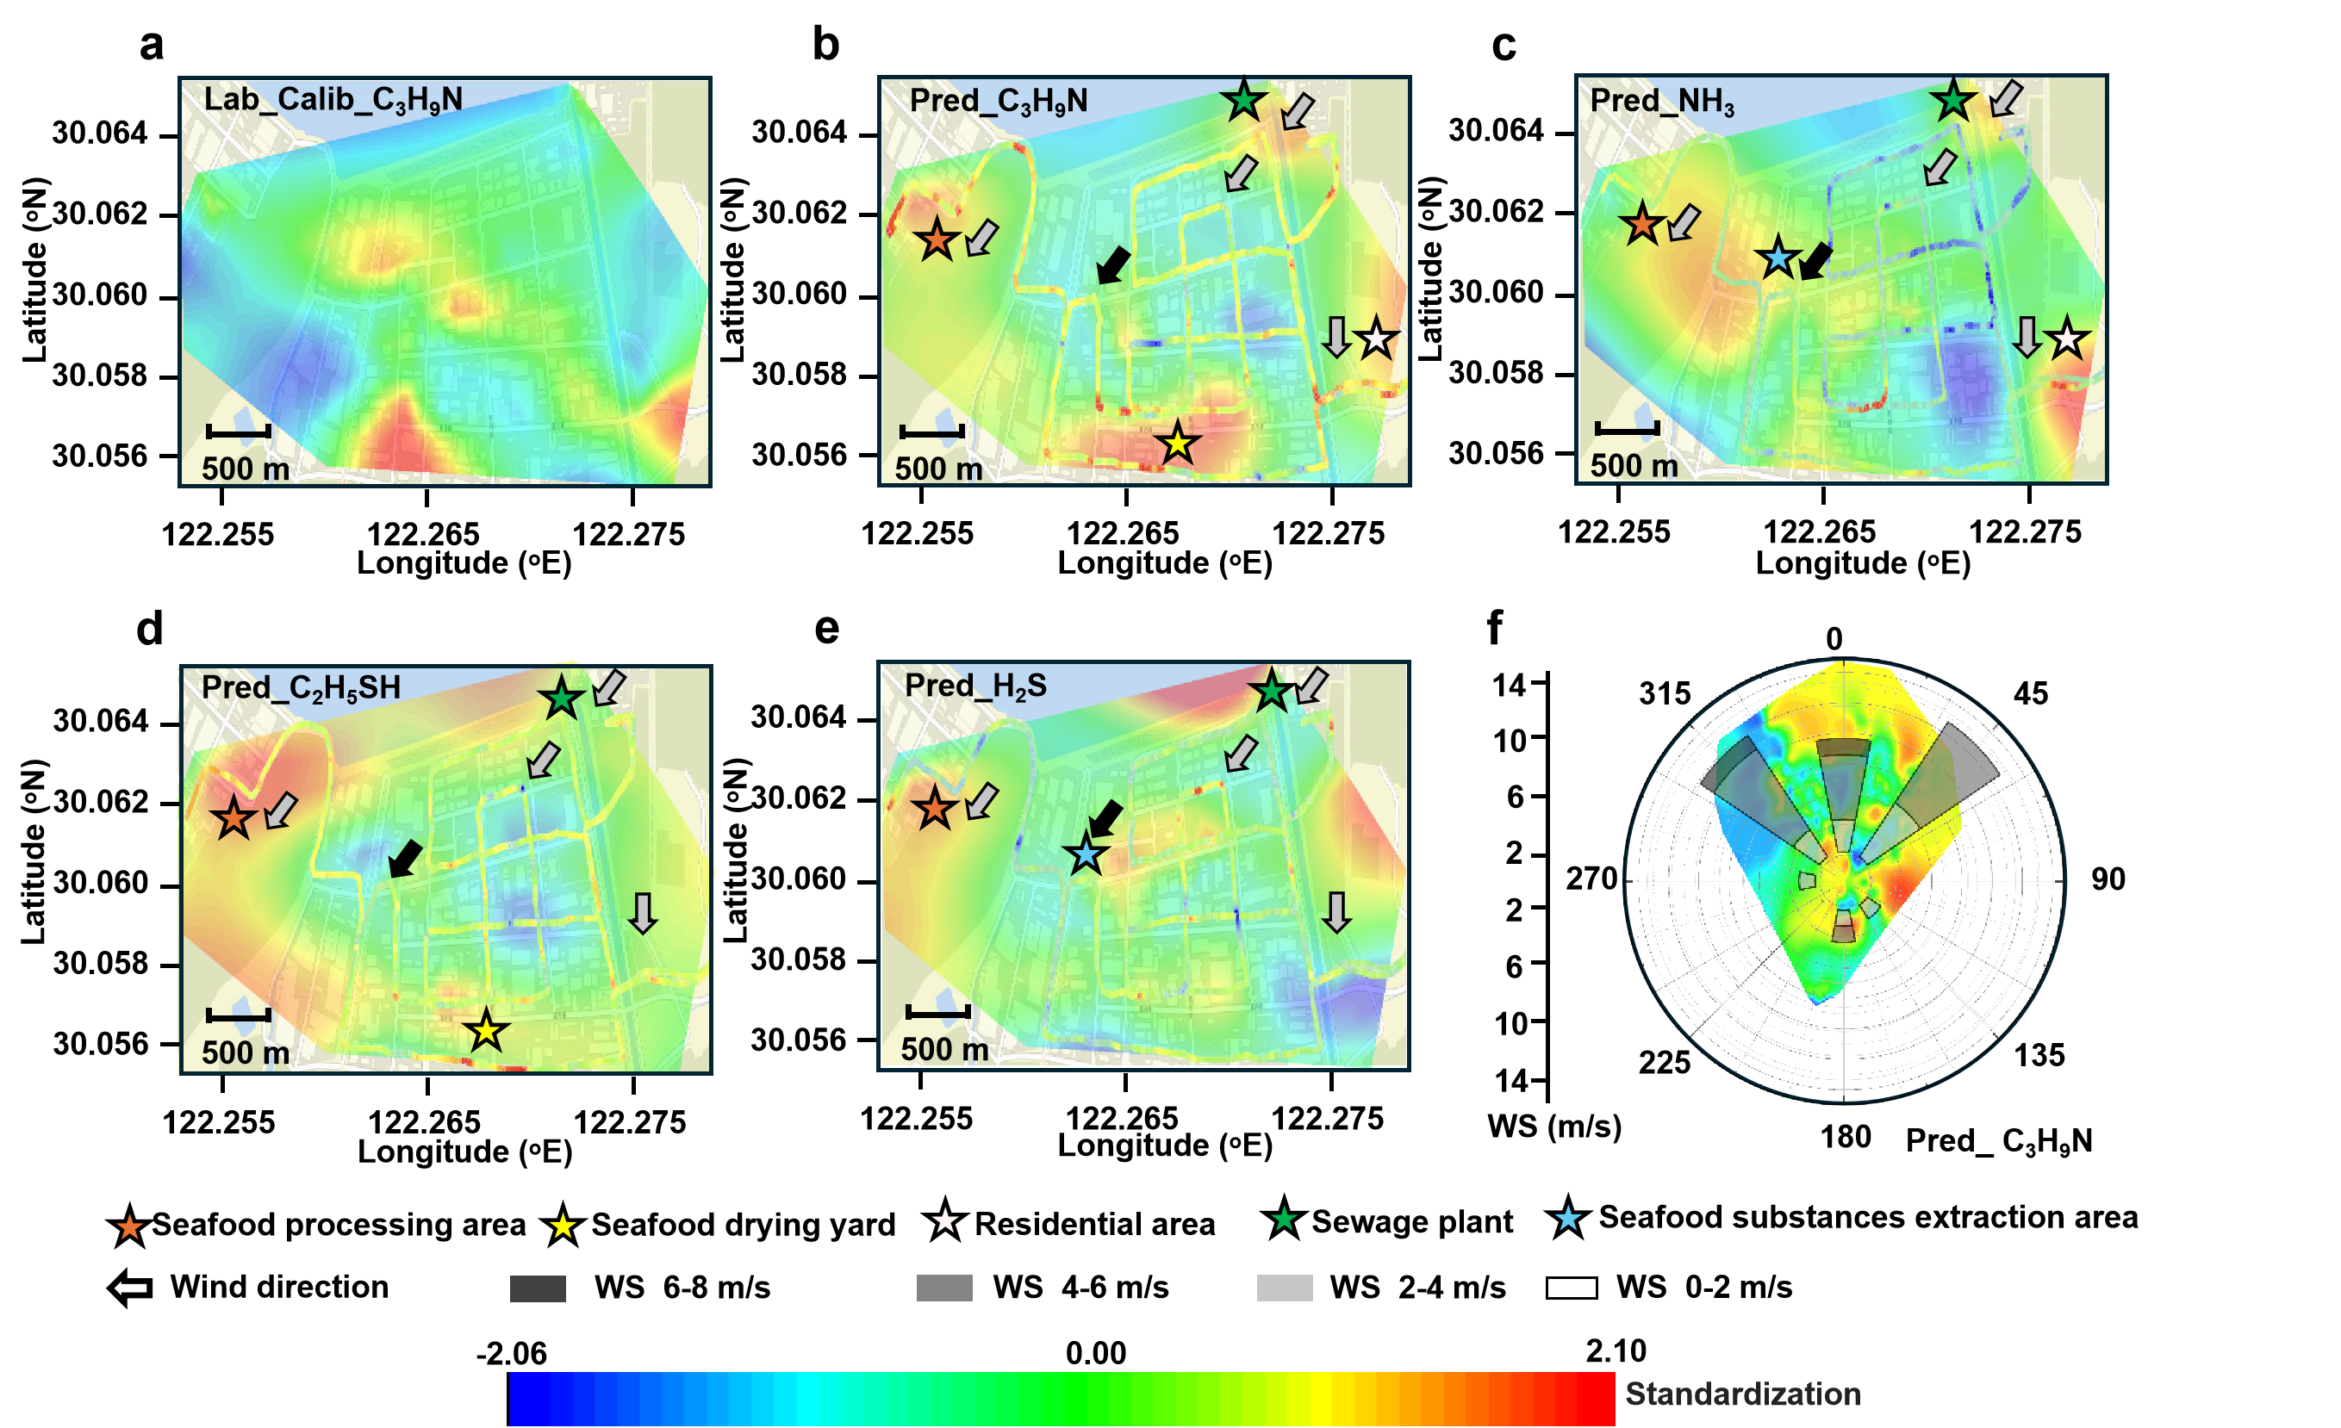2341x1428 pixels.
Task: Click the blue star in the Pred_H2S map
Action: click(x=1086, y=854)
